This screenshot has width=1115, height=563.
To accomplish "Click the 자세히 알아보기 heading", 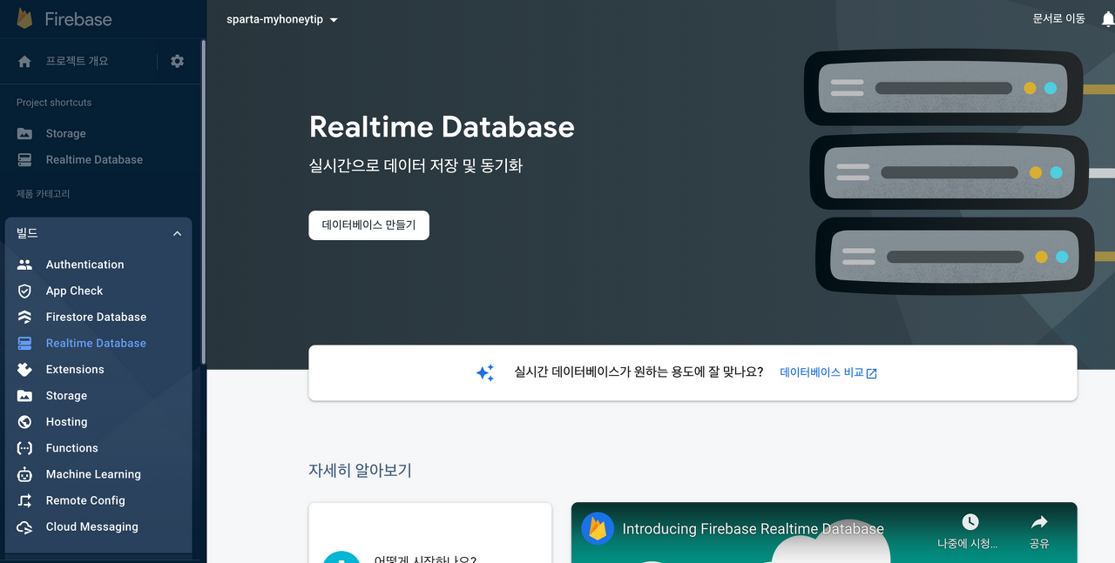I will point(360,471).
